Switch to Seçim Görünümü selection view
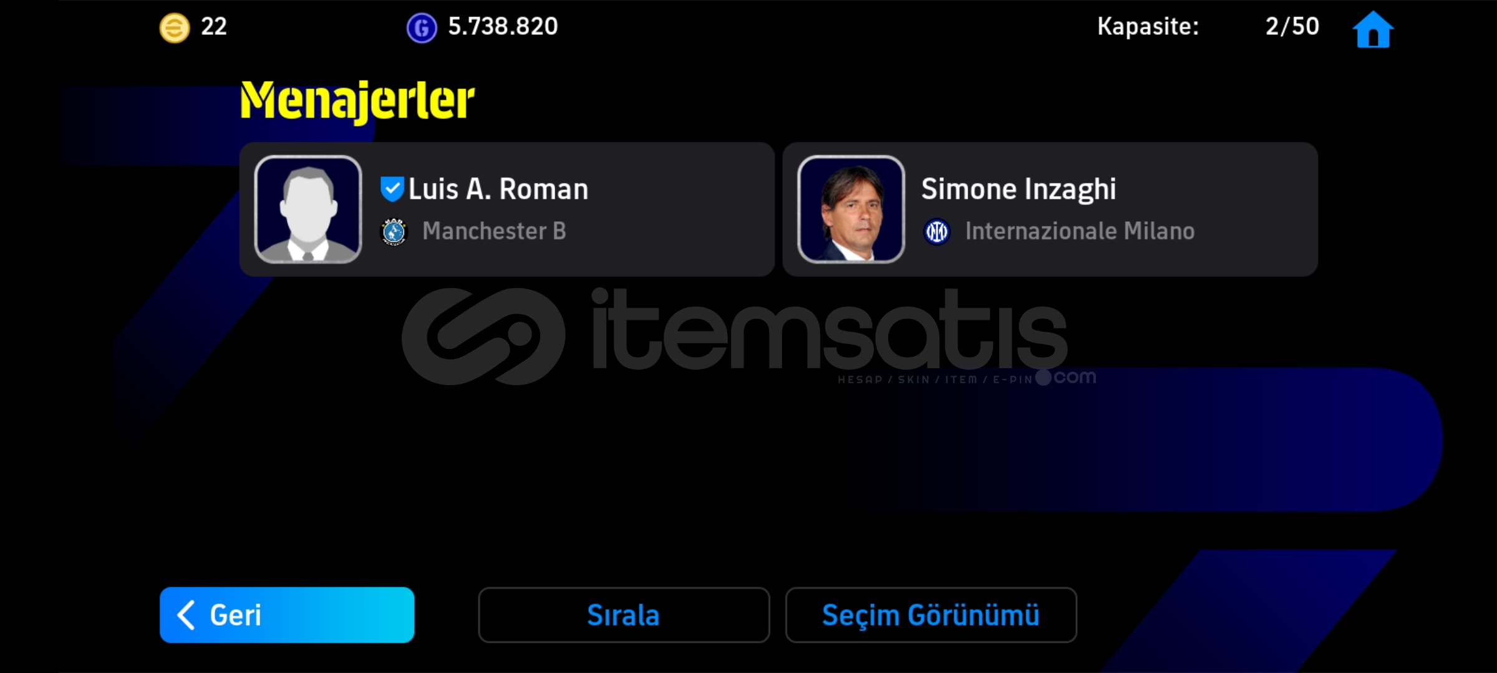Screen dimensions: 1497x673 931,615
